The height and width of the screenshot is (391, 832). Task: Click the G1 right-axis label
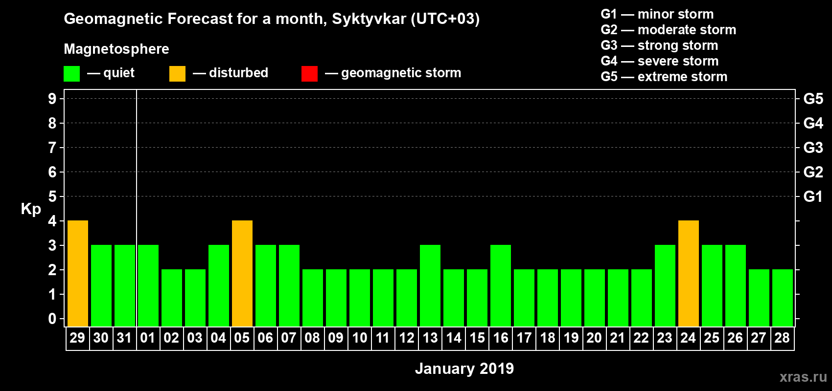[x=813, y=196]
